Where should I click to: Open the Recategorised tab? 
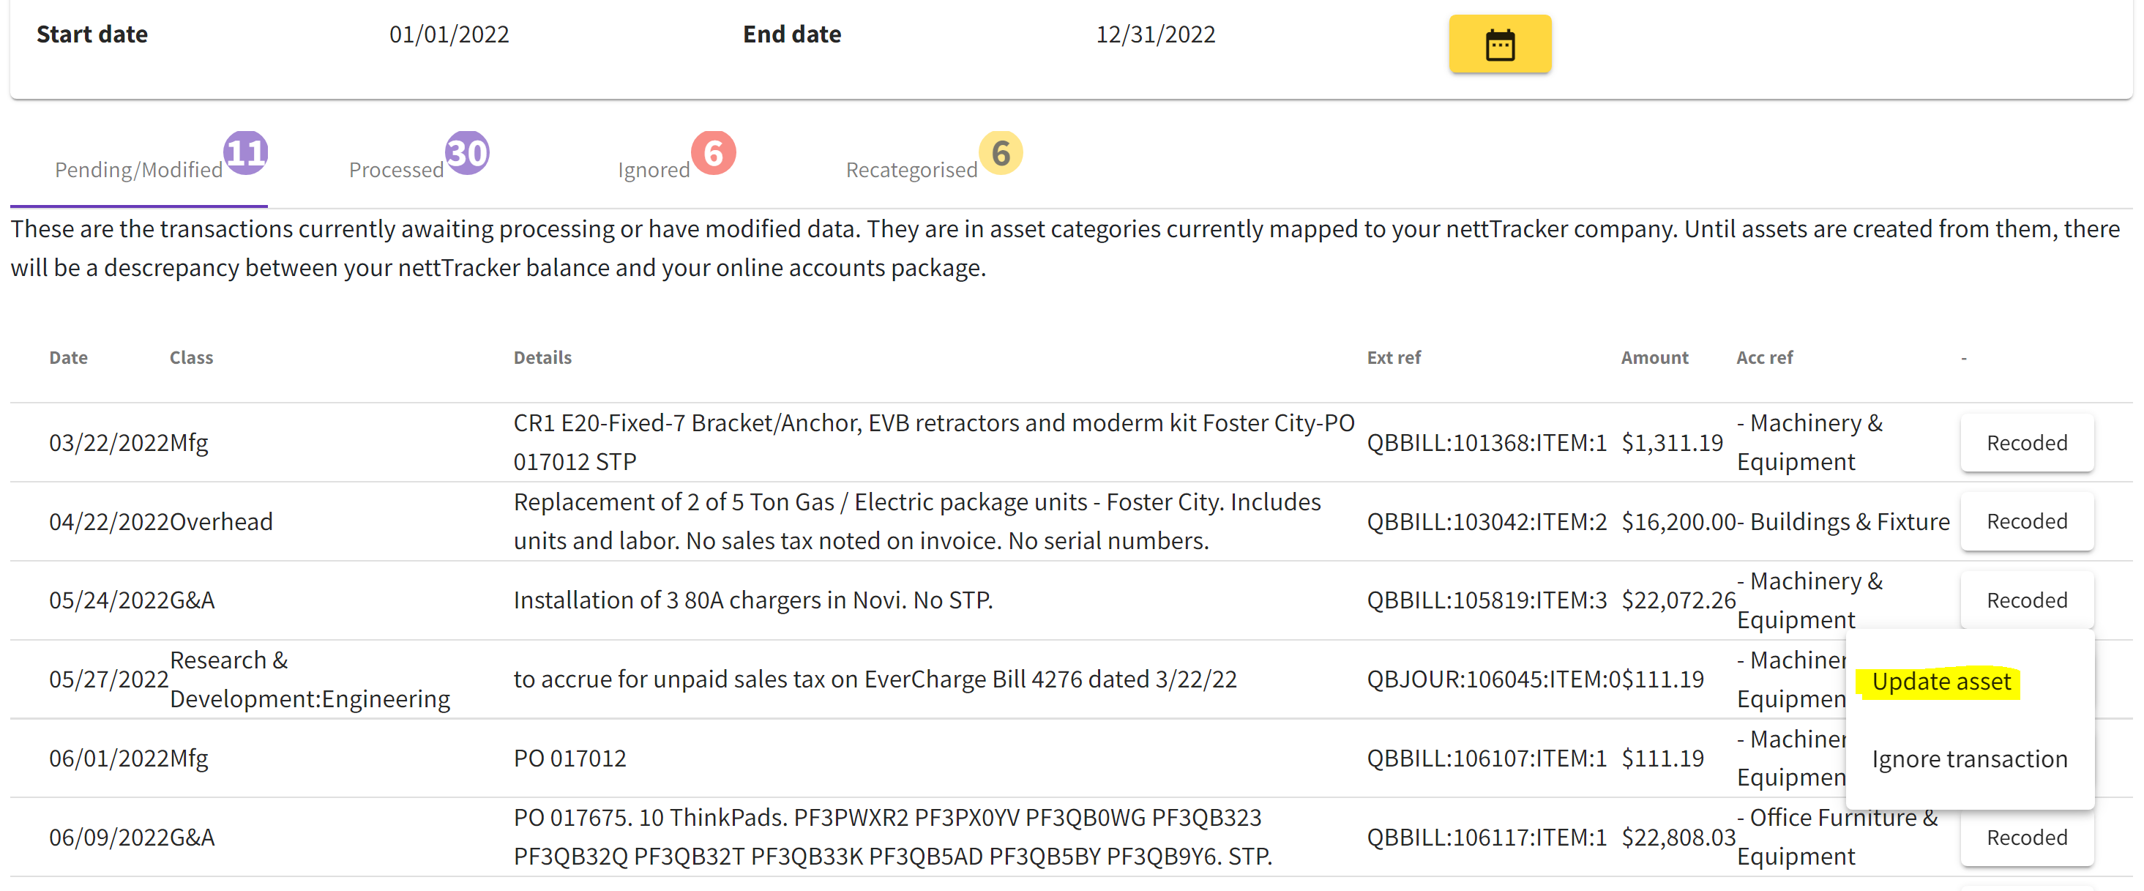(x=911, y=170)
